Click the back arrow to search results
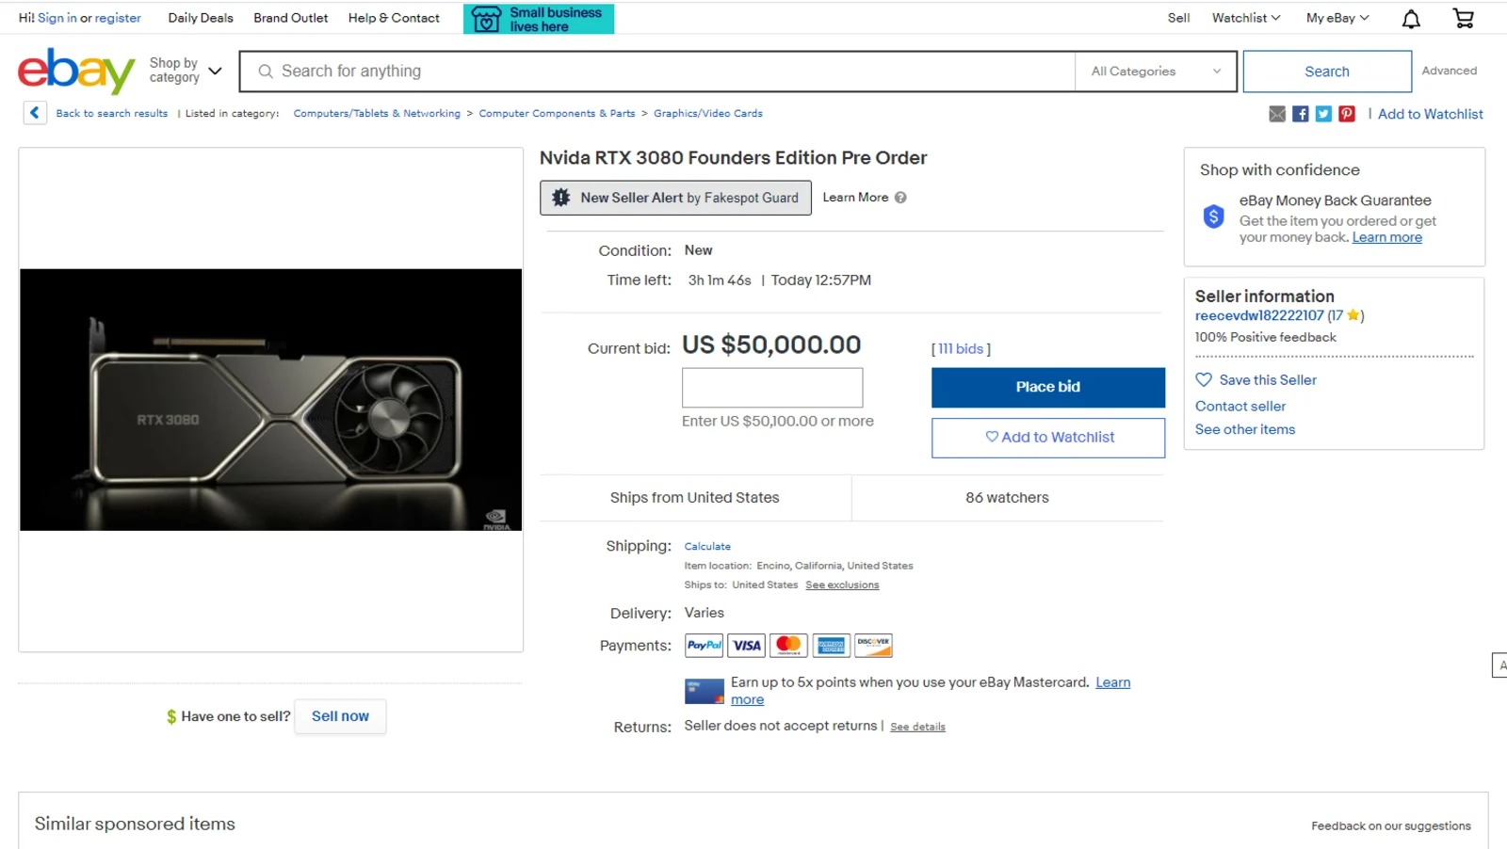This screenshot has height=849, width=1507. pos(35,113)
